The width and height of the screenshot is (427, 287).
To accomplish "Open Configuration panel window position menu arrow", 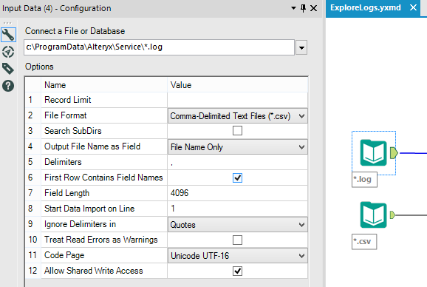I will pos(293,8).
